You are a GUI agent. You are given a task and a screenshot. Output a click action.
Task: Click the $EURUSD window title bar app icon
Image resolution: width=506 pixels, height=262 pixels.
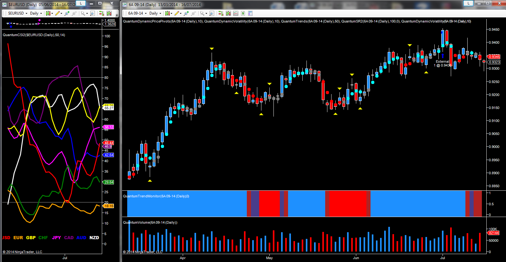[4, 4]
